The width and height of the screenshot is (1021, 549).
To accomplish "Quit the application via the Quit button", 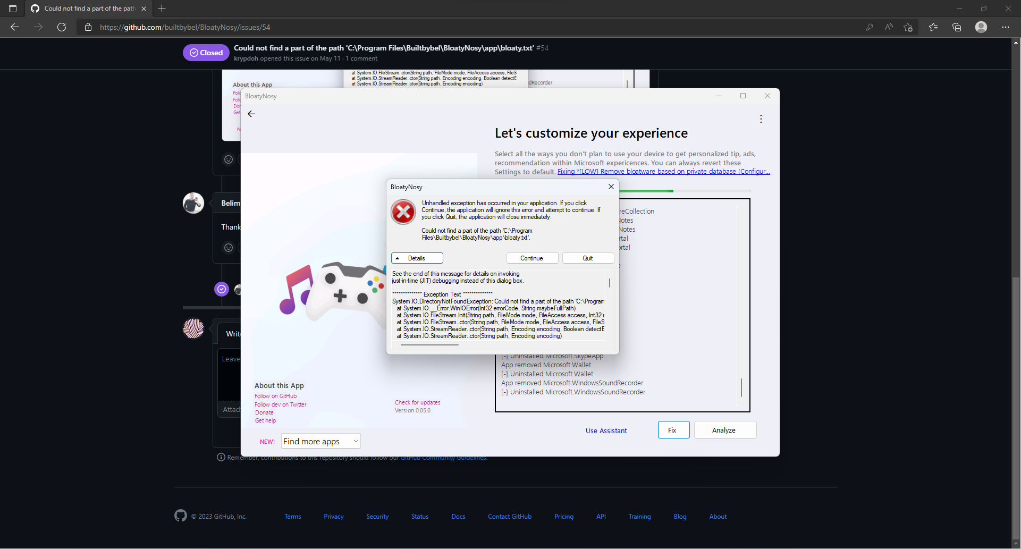I will point(588,258).
